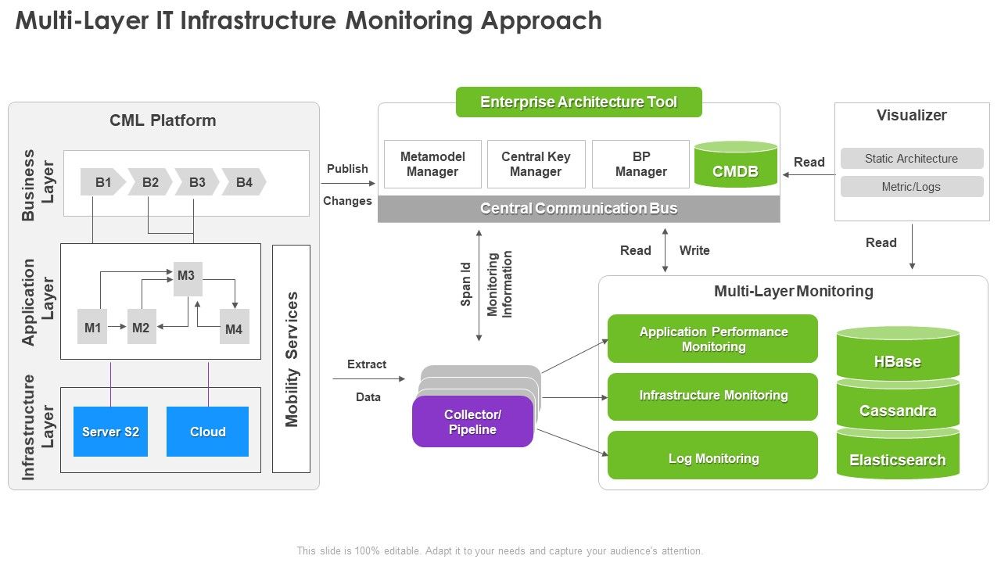Click the Span Id vertical label
Image resolution: width=1001 pixels, height=563 pixels.
tap(466, 284)
